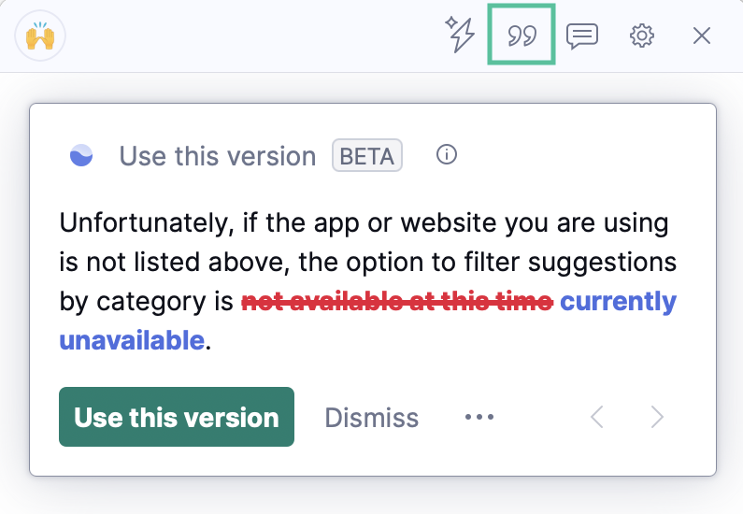
Task: Click the gray "Use this version" card heading
Action: coord(217,156)
